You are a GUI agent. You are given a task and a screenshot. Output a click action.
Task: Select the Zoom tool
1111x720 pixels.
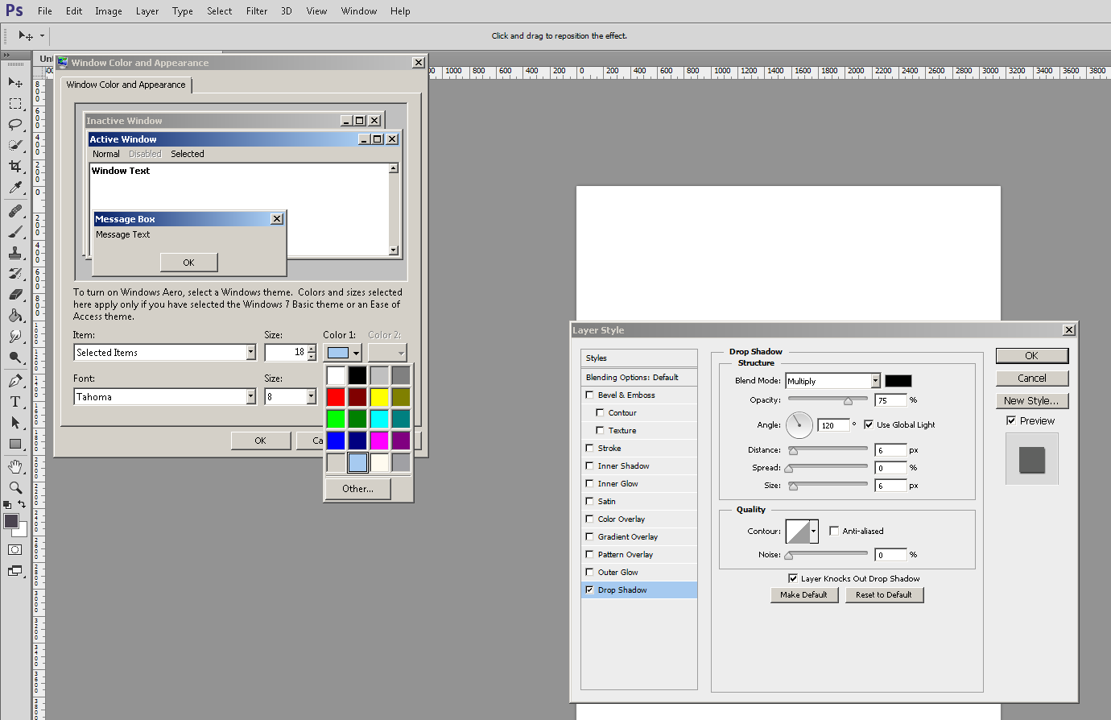point(15,487)
